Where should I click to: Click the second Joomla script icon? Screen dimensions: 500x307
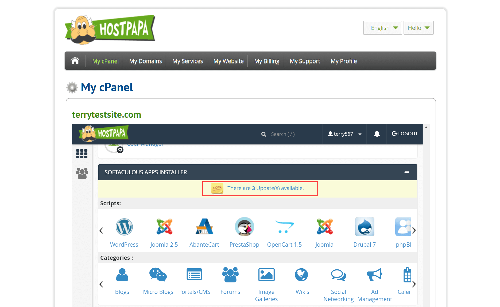click(x=325, y=227)
